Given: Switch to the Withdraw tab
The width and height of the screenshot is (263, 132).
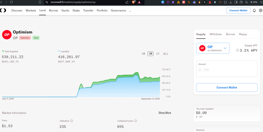Looking at the screenshot, I should click(215, 34).
